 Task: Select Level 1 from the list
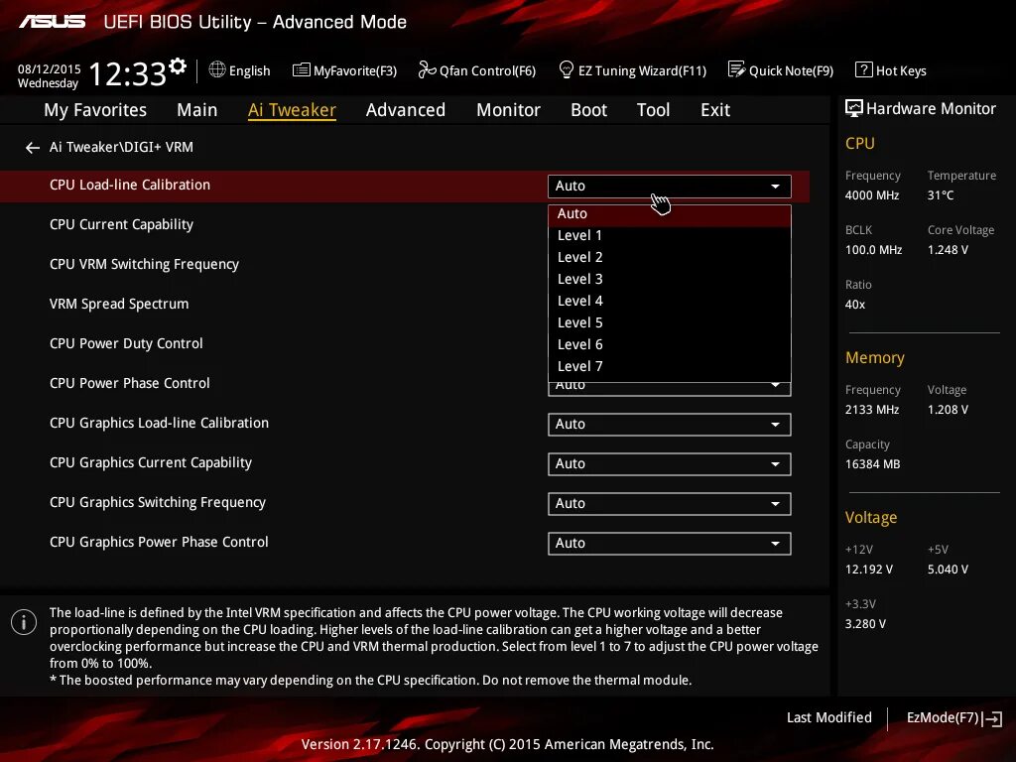click(x=670, y=236)
